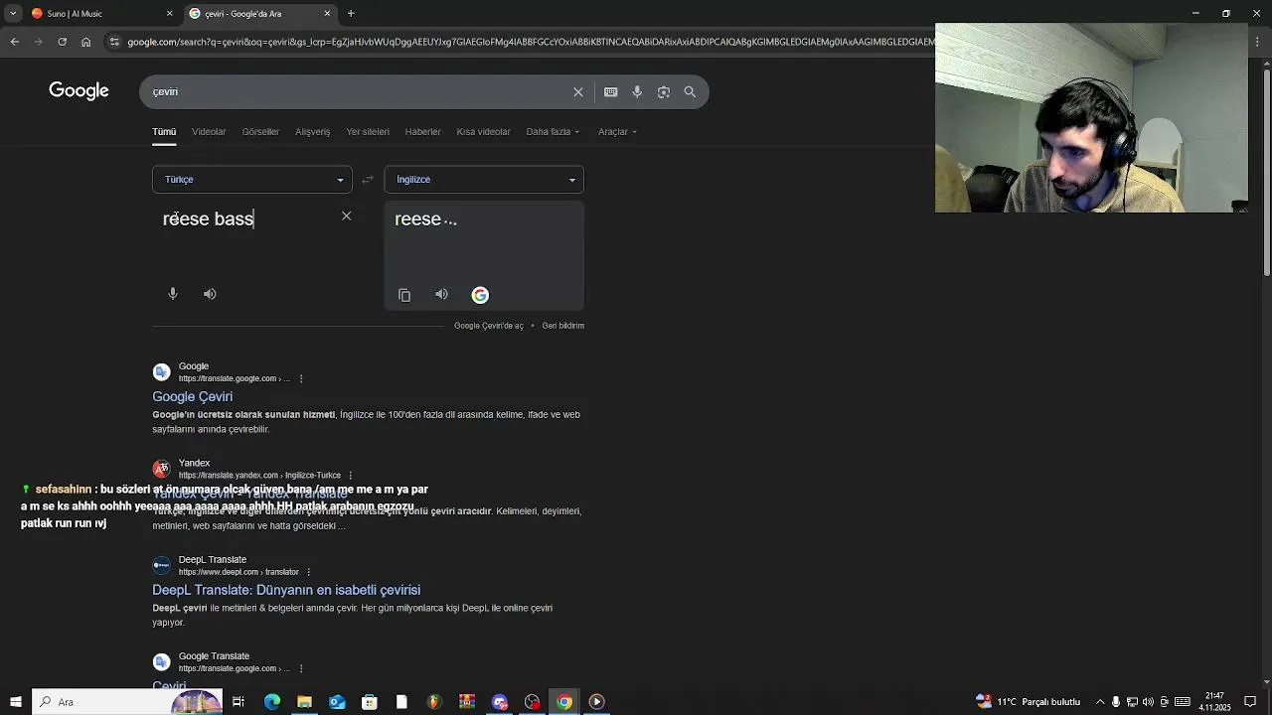Screen dimensions: 1272x715
Task: Click into the search query field
Action: pos(358,91)
